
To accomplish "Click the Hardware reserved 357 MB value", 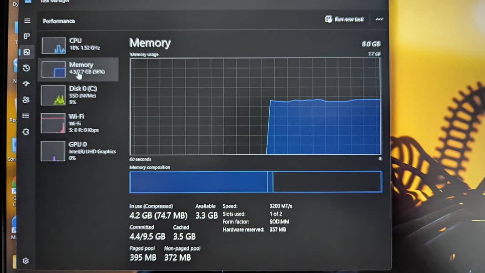I will point(278,230).
